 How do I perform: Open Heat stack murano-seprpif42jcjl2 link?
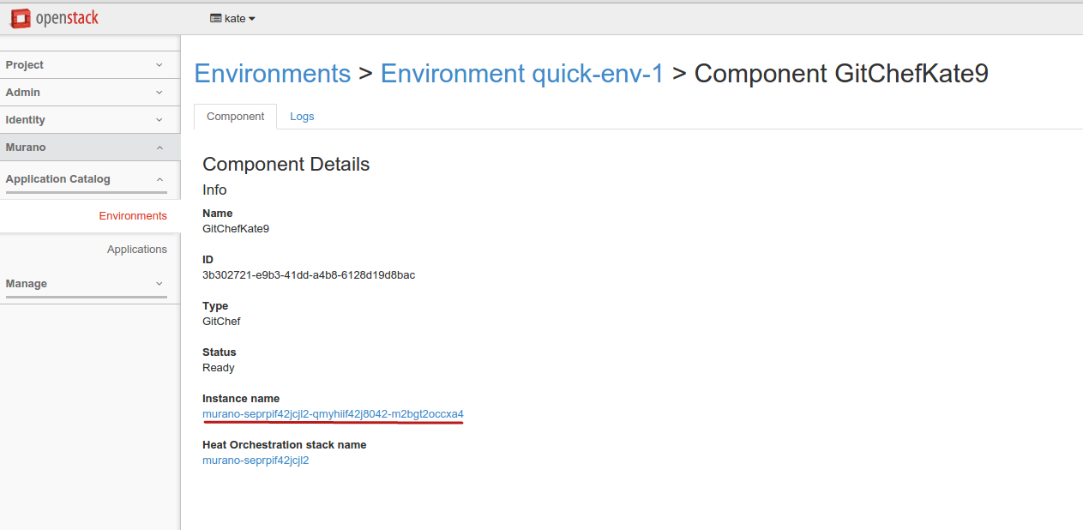[256, 461]
